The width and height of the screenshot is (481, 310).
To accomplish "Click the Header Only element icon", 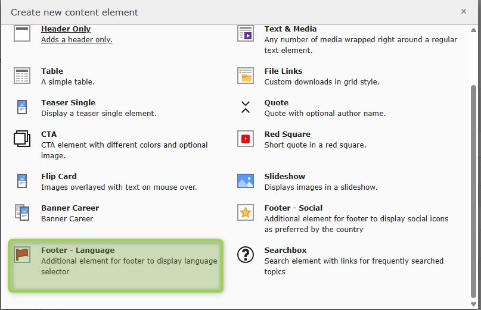I will tap(22, 33).
